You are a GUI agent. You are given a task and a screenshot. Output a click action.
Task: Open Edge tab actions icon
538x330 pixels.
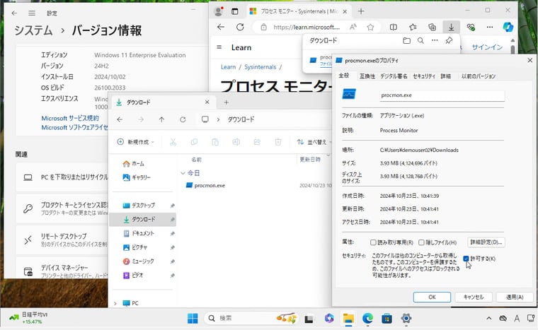click(x=235, y=11)
